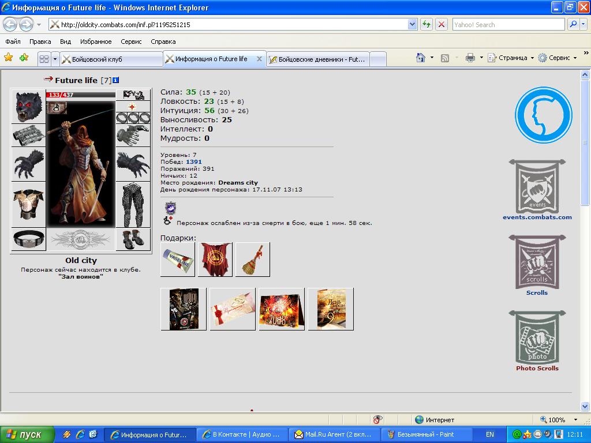591x443 pixels.
Task: Click the broom gift
Action: pos(253,259)
